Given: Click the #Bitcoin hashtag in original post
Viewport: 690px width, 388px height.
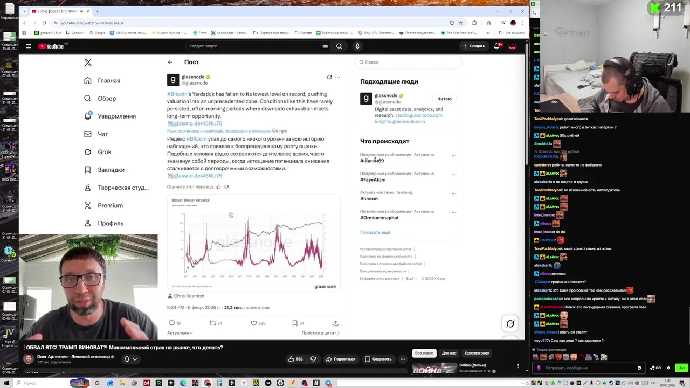Looking at the screenshot, I should point(177,94).
